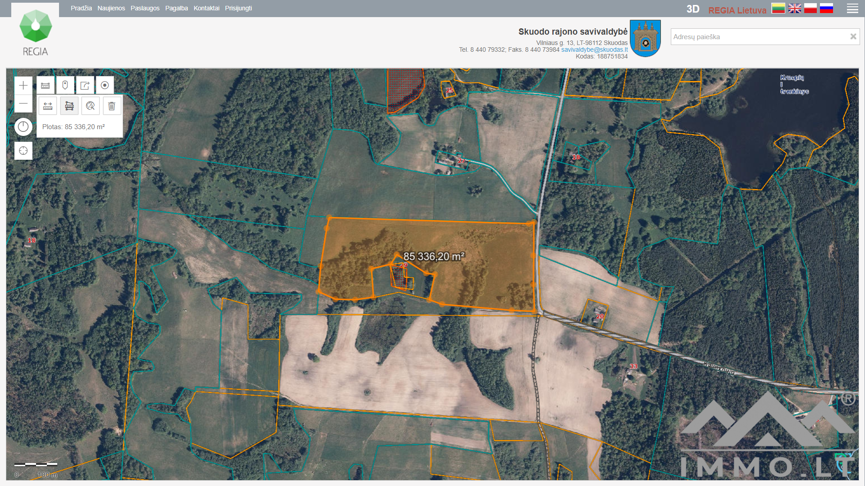The height and width of the screenshot is (486, 865).
Task: Open the Pradžia menu item
Action: pyautogui.click(x=81, y=8)
